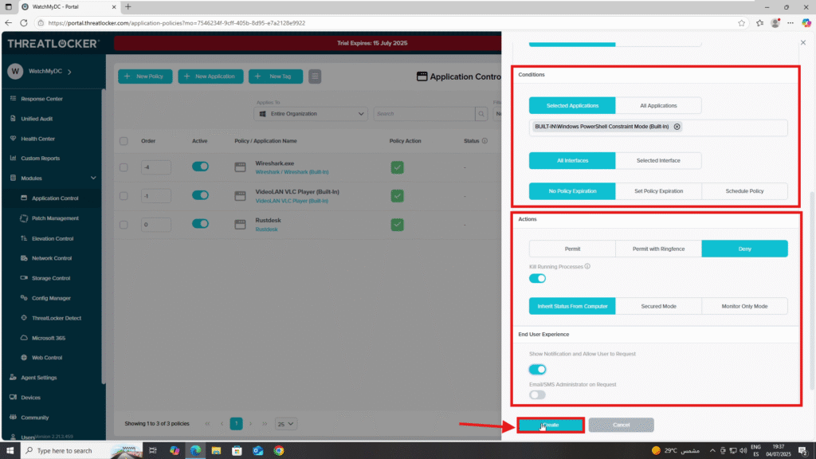Click the side panel vertical scrollbar

point(812,292)
